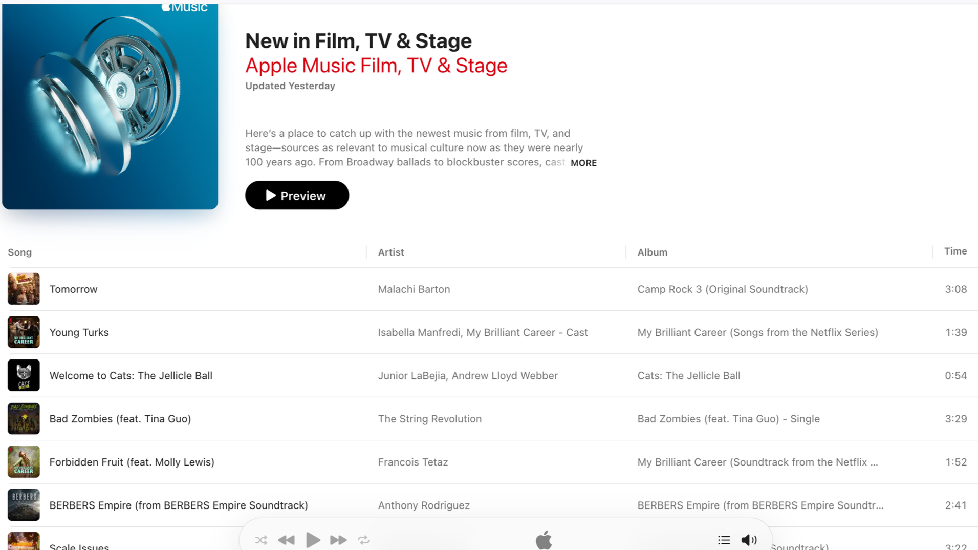The height and width of the screenshot is (550, 978).
Task: Open the Apple Music Film, TV & Stage link
Action: coord(376,66)
